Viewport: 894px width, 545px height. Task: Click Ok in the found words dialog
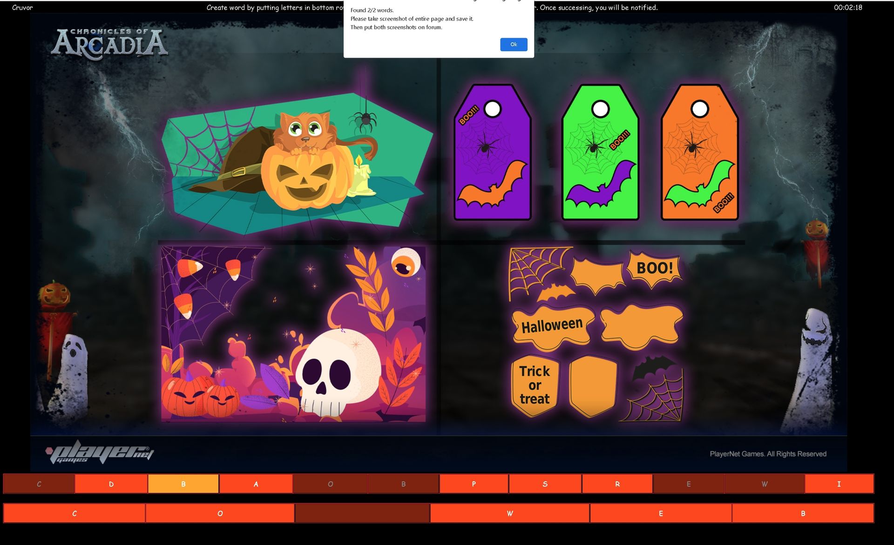pos(513,45)
